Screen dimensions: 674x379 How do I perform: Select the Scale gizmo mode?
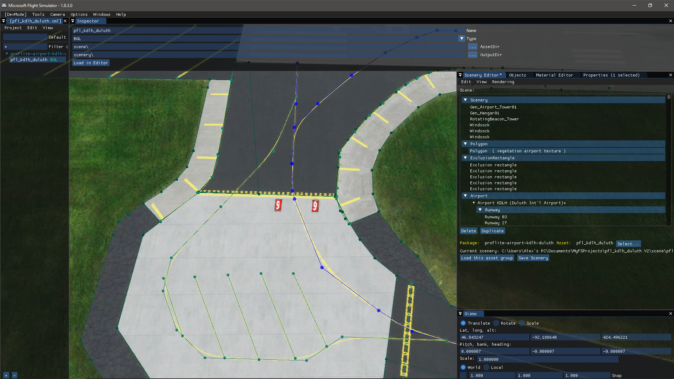click(x=522, y=323)
